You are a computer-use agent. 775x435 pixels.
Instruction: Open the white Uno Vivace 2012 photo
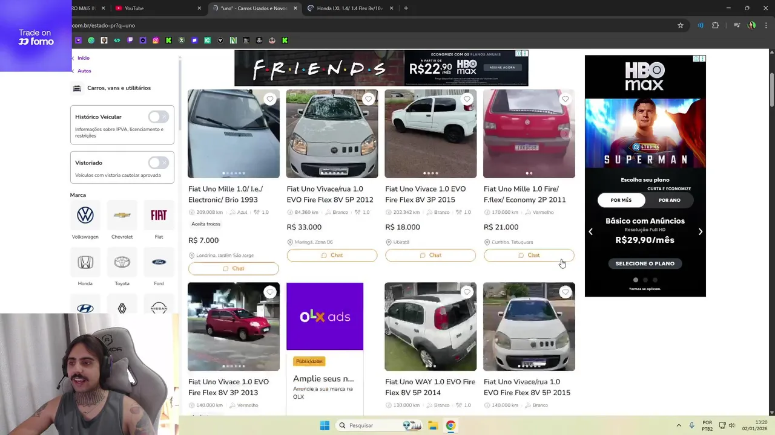332,134
